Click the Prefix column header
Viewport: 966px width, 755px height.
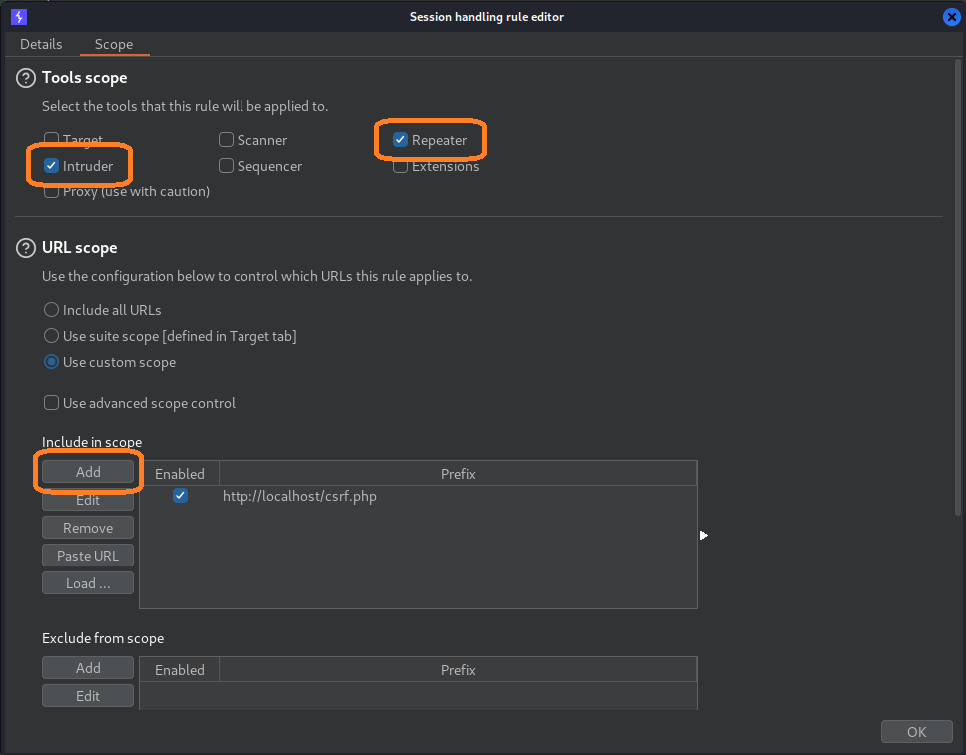tap(458, 473)
